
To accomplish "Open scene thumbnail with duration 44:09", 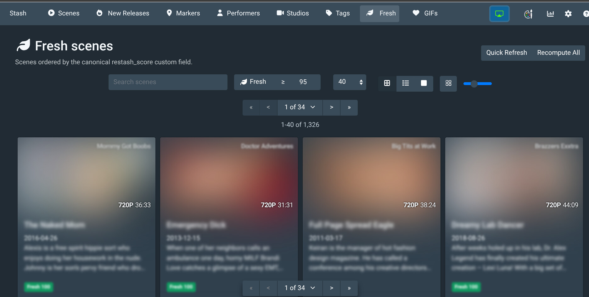I will (514, 176).
